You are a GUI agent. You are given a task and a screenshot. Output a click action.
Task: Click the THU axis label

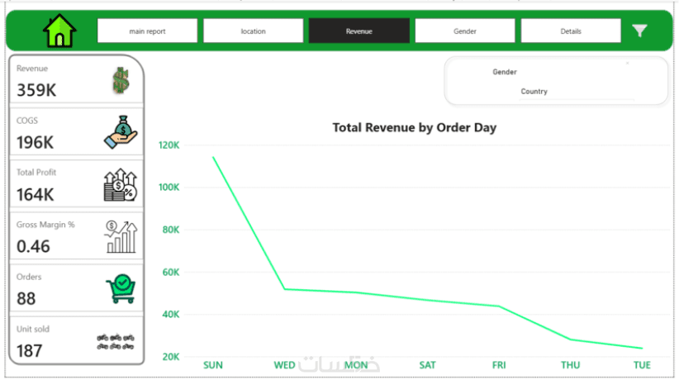[x=570, y=365]
